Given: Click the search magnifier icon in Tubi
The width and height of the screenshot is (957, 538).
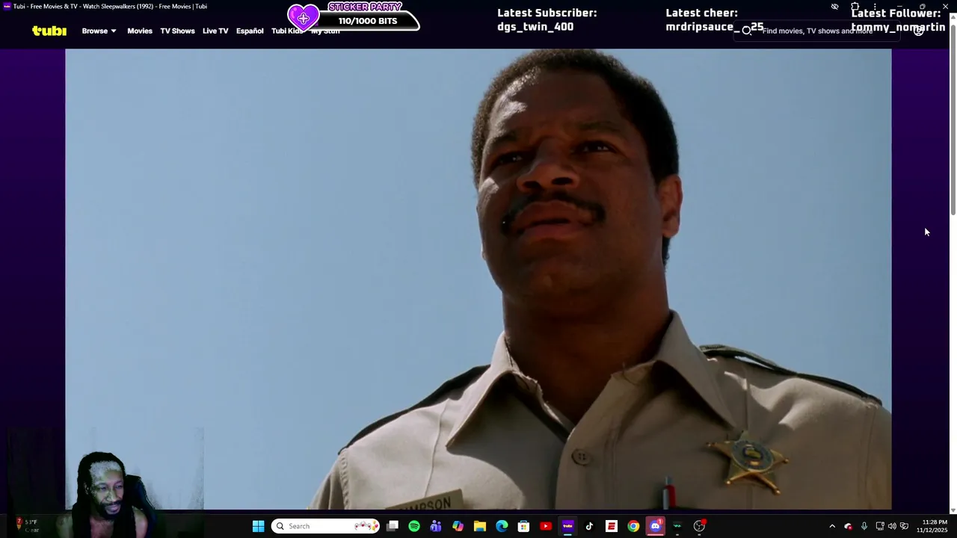Looking at the screenshot, I should (746, 31).
